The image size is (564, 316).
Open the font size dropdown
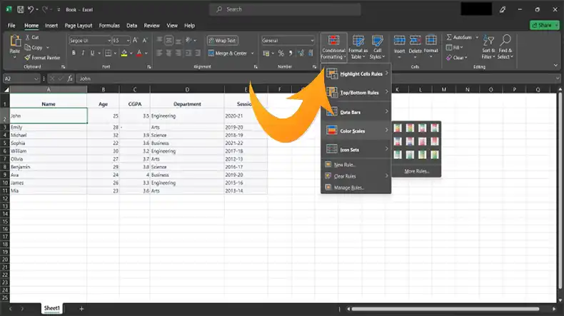coord(128,41)
